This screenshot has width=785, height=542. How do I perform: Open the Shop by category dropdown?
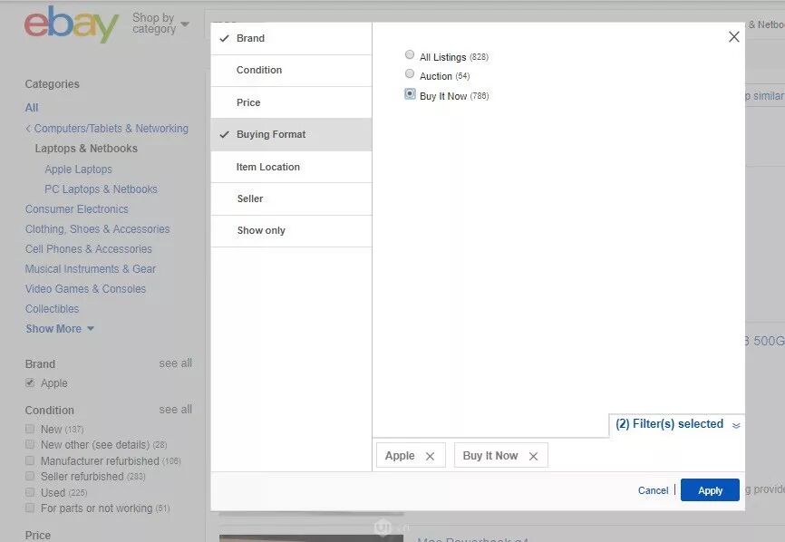(x=160, y=24)
